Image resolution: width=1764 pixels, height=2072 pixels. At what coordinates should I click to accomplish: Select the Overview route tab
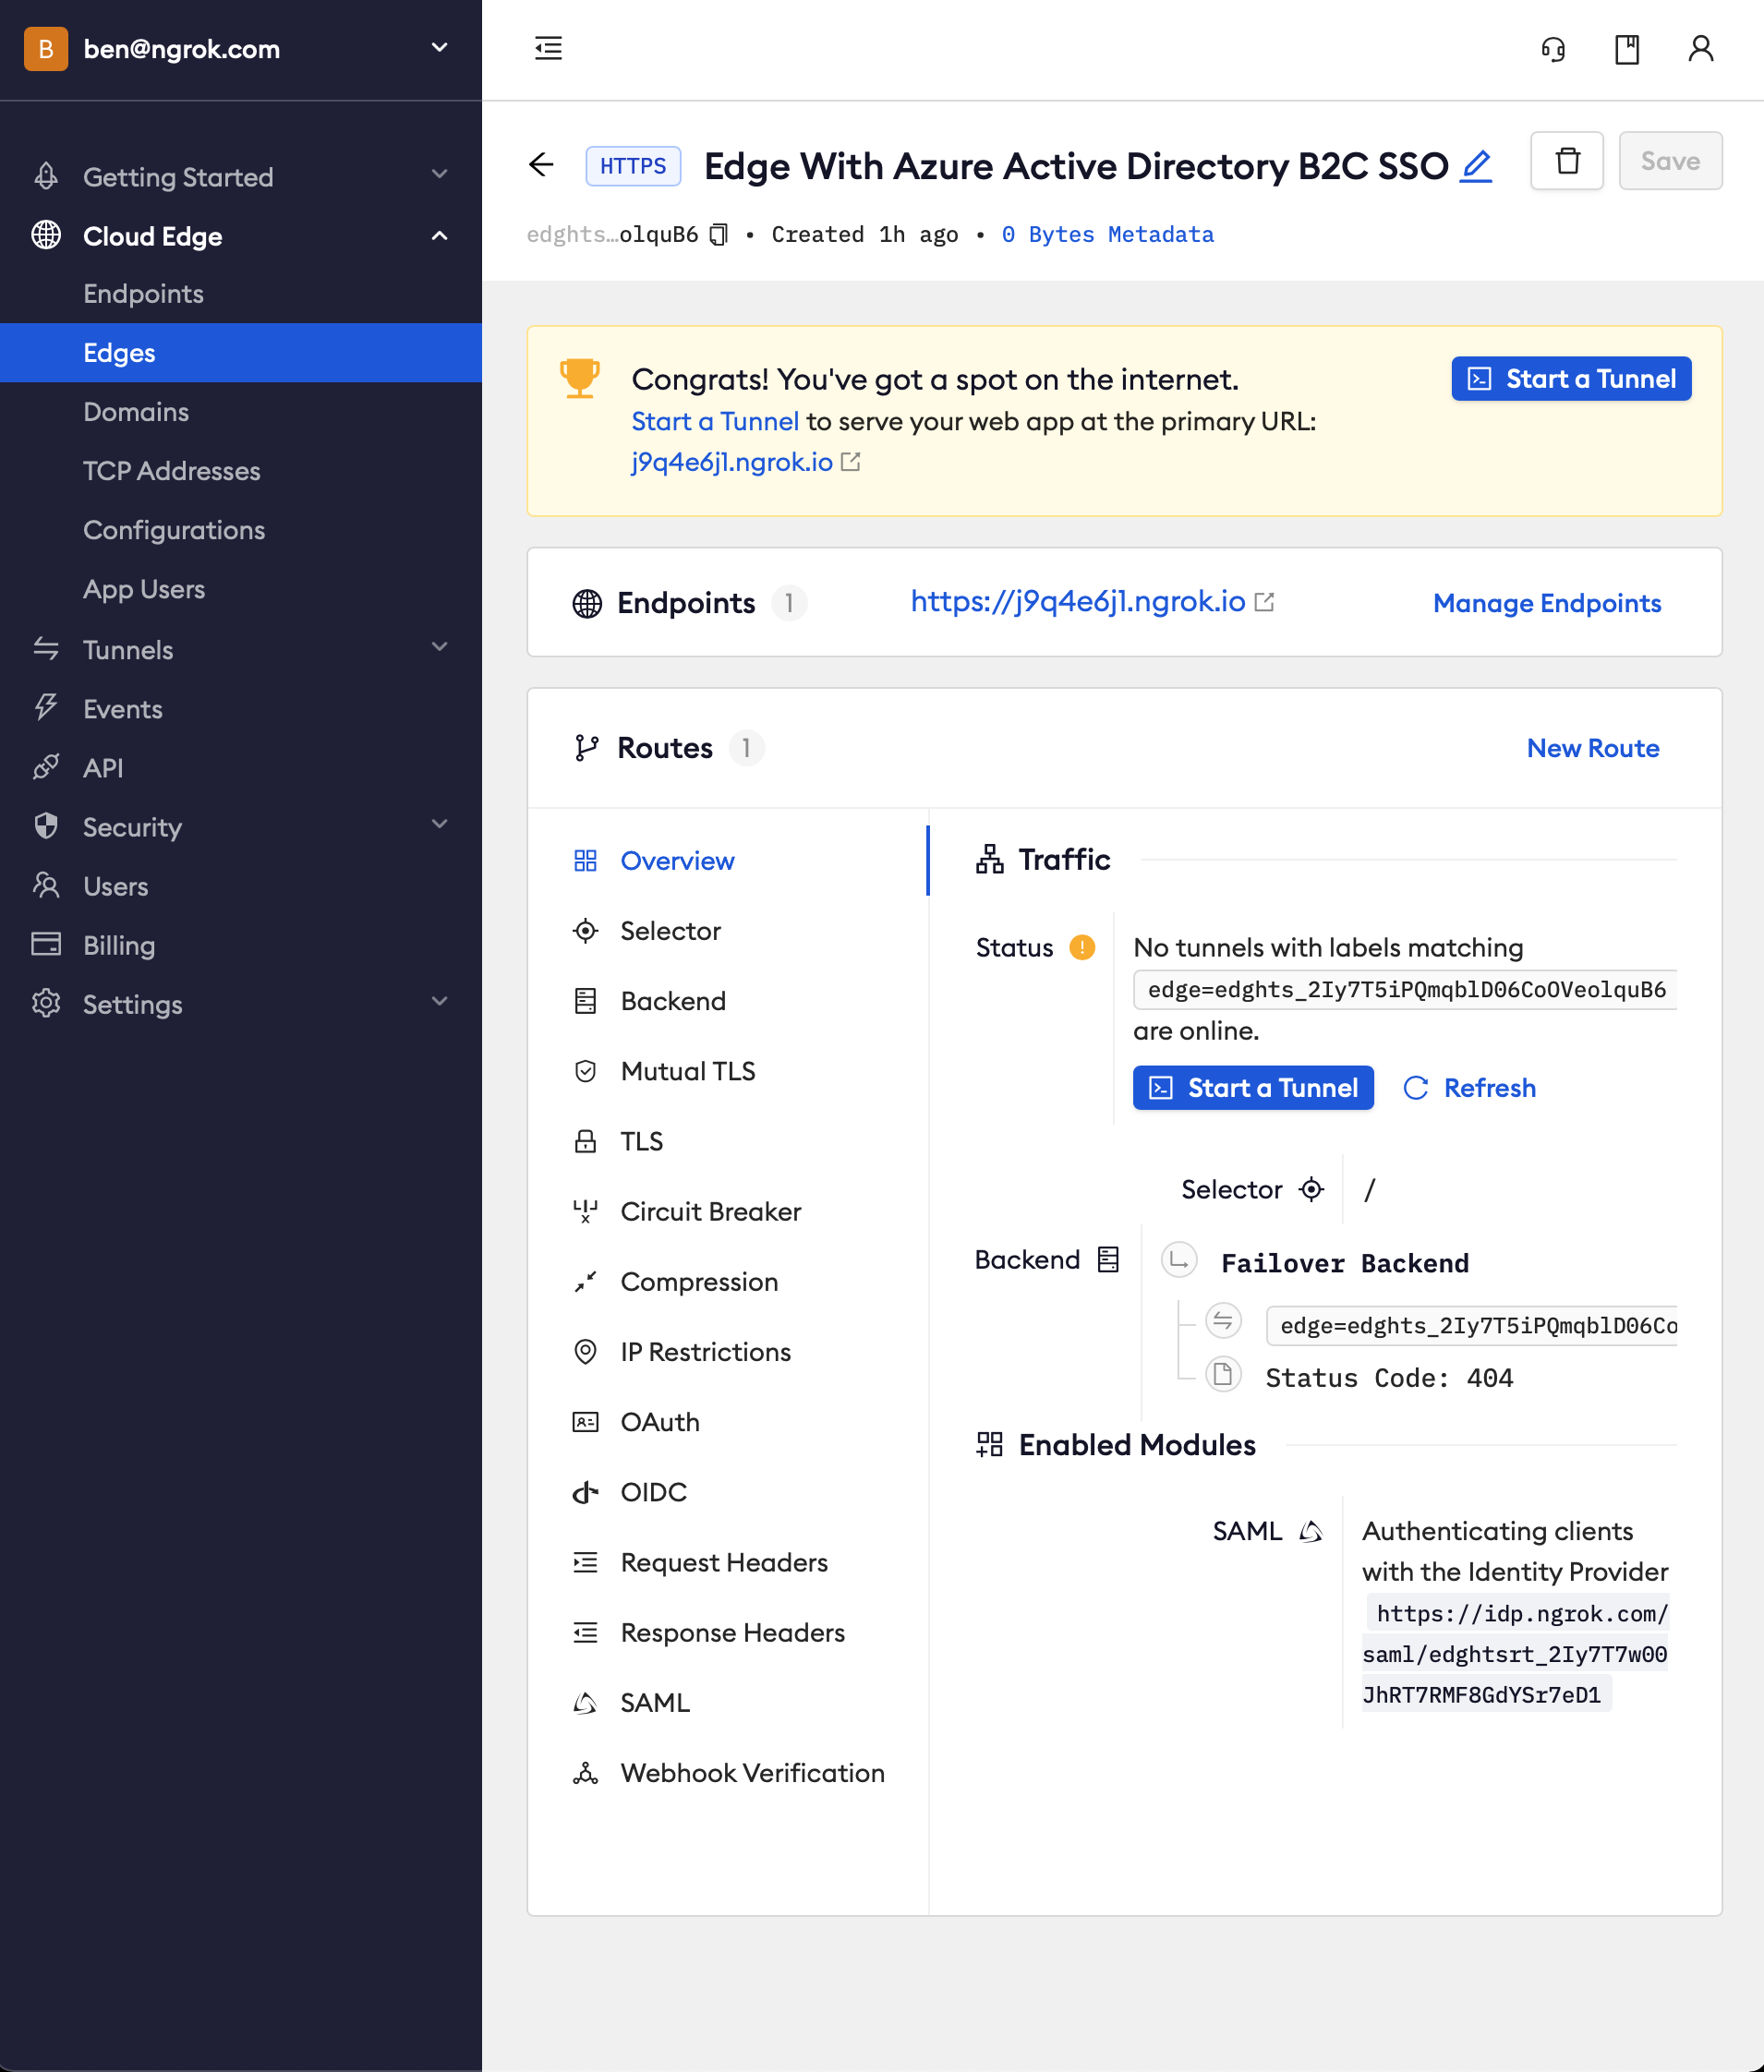(x=728, y=861)
